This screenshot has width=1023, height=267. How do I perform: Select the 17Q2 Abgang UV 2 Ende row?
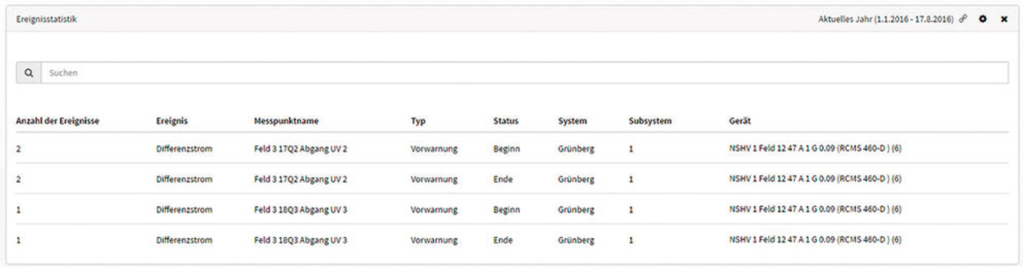point(512,179)
